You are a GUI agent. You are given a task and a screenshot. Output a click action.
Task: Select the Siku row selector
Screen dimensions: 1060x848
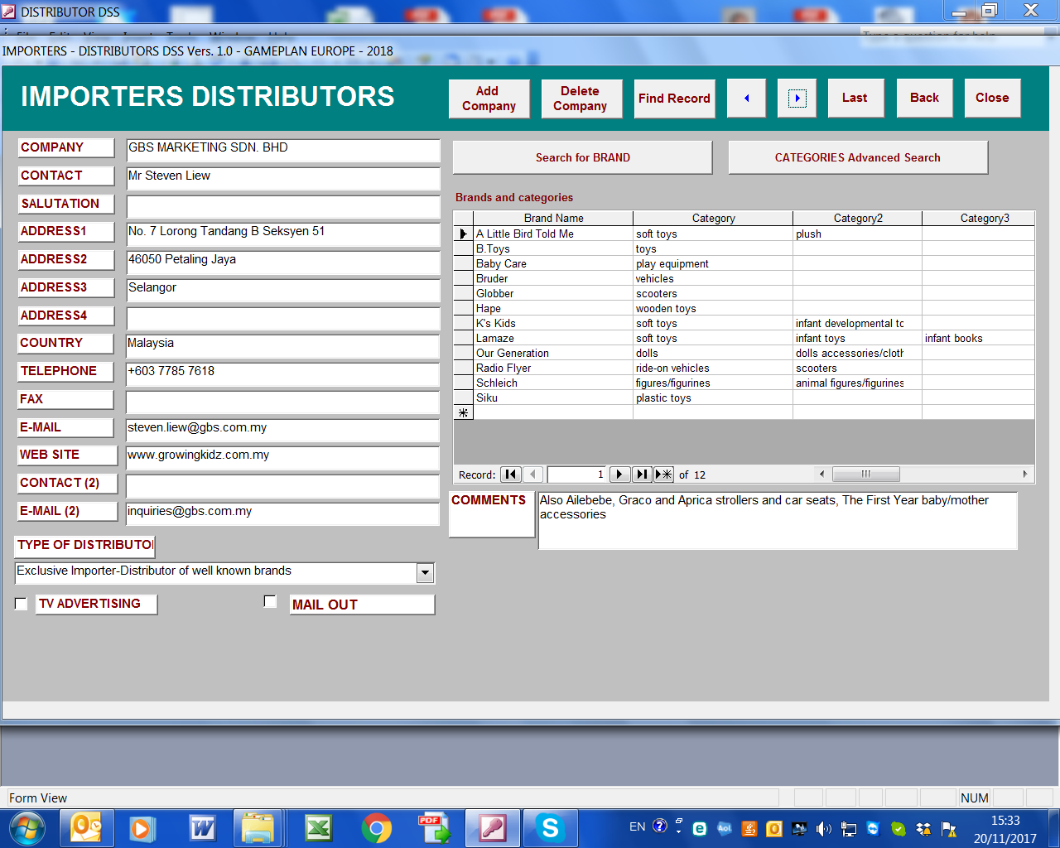(463, 397)
